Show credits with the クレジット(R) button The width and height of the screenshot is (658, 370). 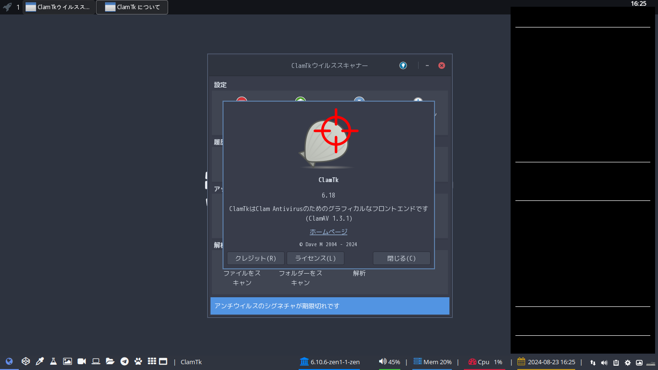pyautogui.click(x=255, y=258)
